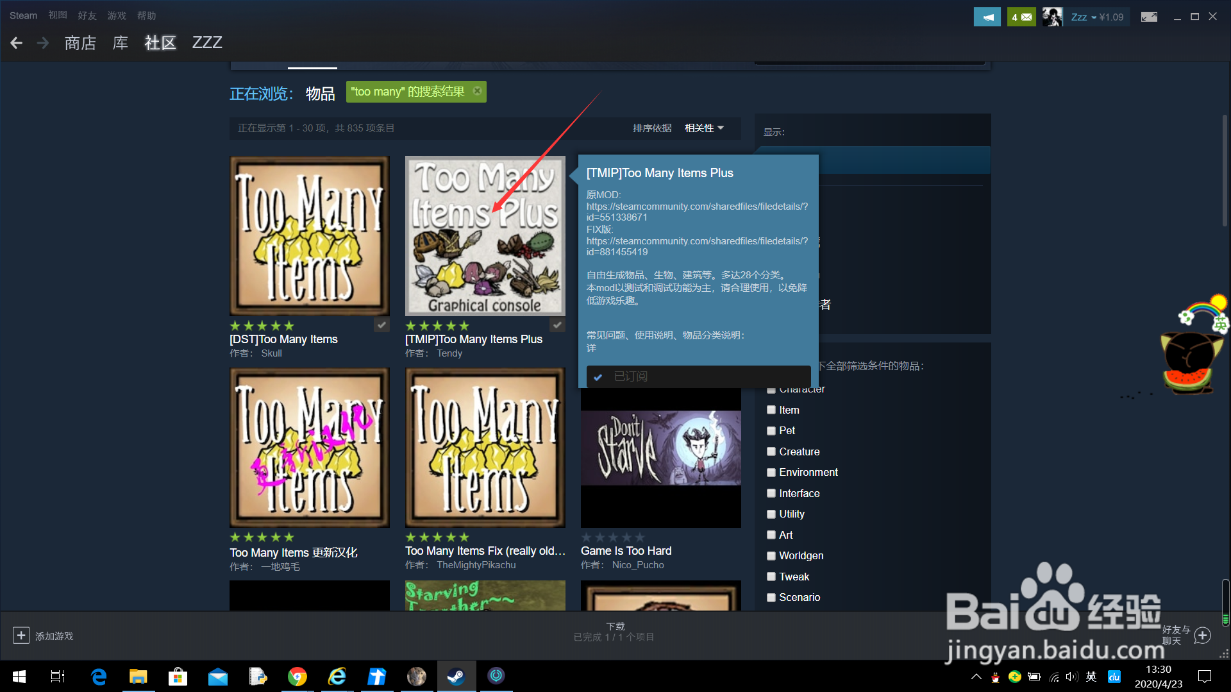1231x692 pixels.
Task: Open the notification center icon
Action: 1205,677
